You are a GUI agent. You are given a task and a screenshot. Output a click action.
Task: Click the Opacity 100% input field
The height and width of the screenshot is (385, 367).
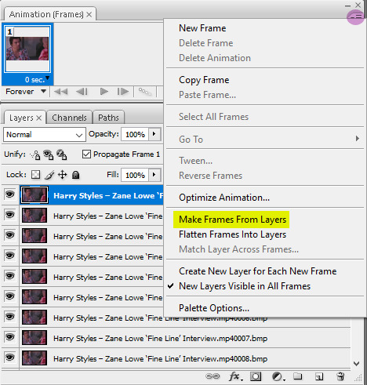135,134
